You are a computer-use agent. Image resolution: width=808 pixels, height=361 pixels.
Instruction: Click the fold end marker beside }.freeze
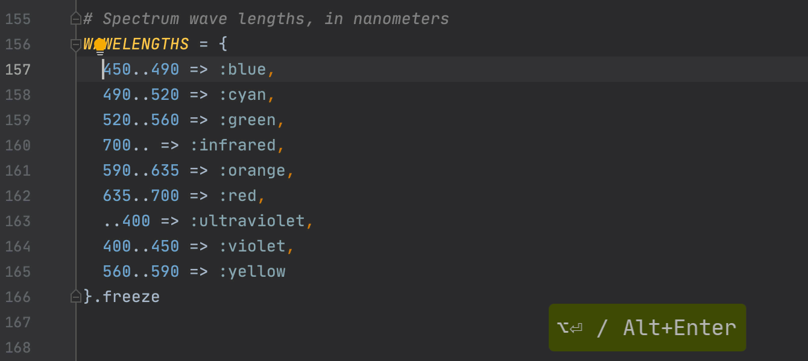[76, 297]
